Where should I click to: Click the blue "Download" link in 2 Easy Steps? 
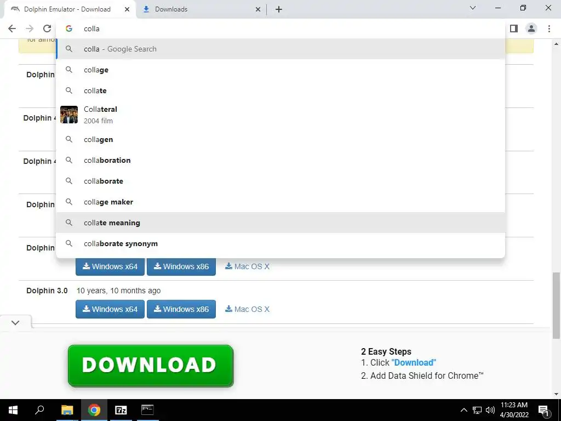[x=414, y=362]
